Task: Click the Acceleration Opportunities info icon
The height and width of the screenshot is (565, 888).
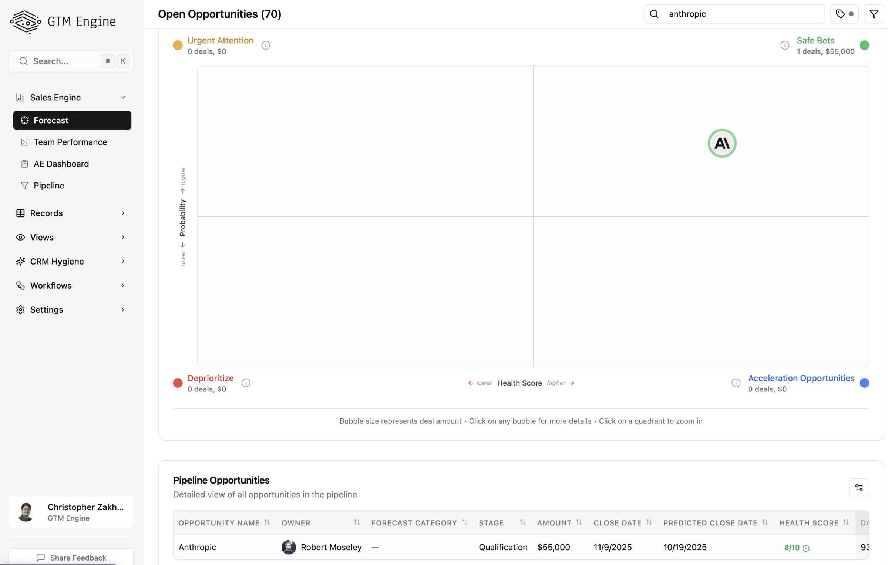Action: [x=736, y=383]
